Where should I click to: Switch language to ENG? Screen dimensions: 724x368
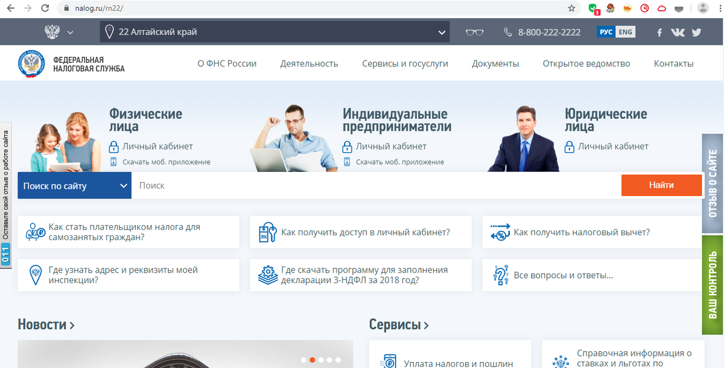626,32
